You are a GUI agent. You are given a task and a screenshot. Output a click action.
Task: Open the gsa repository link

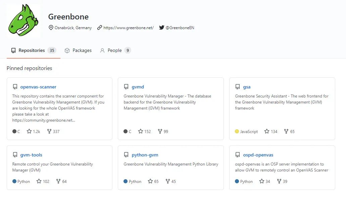click(x=247, y=87)
